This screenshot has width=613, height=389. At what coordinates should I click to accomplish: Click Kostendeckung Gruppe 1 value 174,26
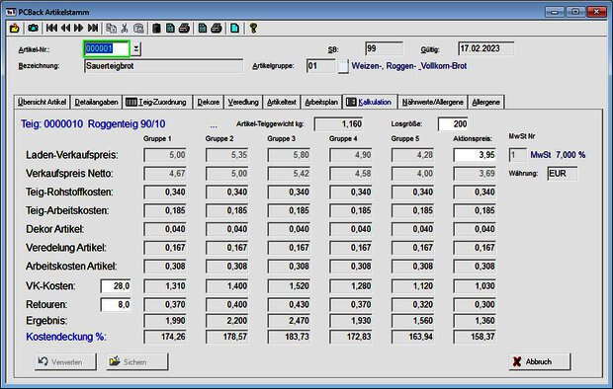point(165,337)
